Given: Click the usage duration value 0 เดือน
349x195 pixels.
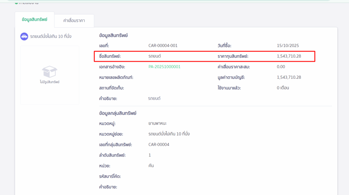Looking at the screenshot, I should point(283,88).
